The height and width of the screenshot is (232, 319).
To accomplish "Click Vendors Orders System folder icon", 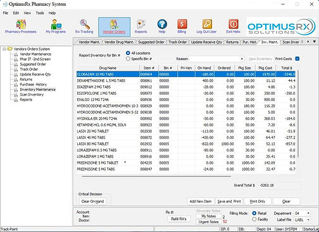I will click(10, 49).
